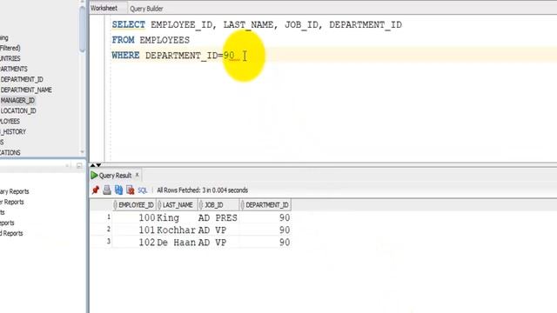The height and width of the screenshot is (313, 557).
Task: Click the connections tree vertical scrollbar
Action: pos(82,29)
